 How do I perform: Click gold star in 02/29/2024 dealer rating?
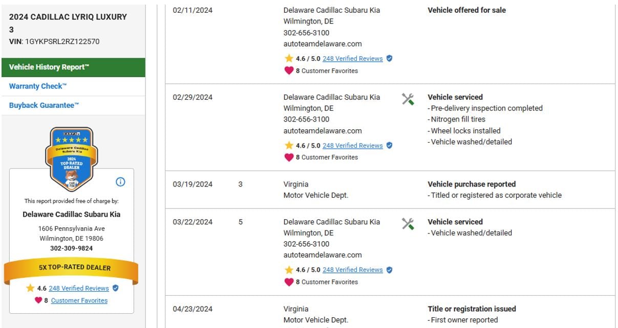pyautogui.click(x=289, y=146)
